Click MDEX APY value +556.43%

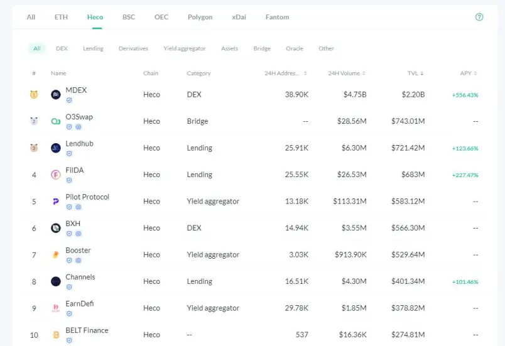pyautogui.click(x=465, y=95)
